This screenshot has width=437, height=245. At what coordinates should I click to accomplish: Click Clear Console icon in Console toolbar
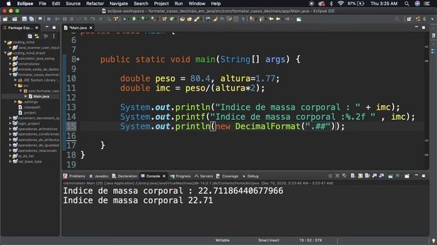[x=353, y=176]
